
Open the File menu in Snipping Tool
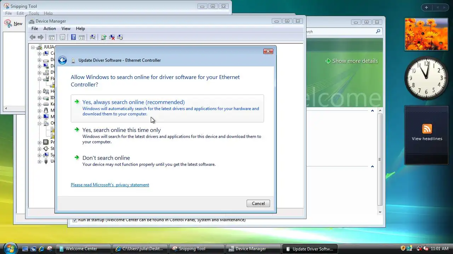point(8,13)
